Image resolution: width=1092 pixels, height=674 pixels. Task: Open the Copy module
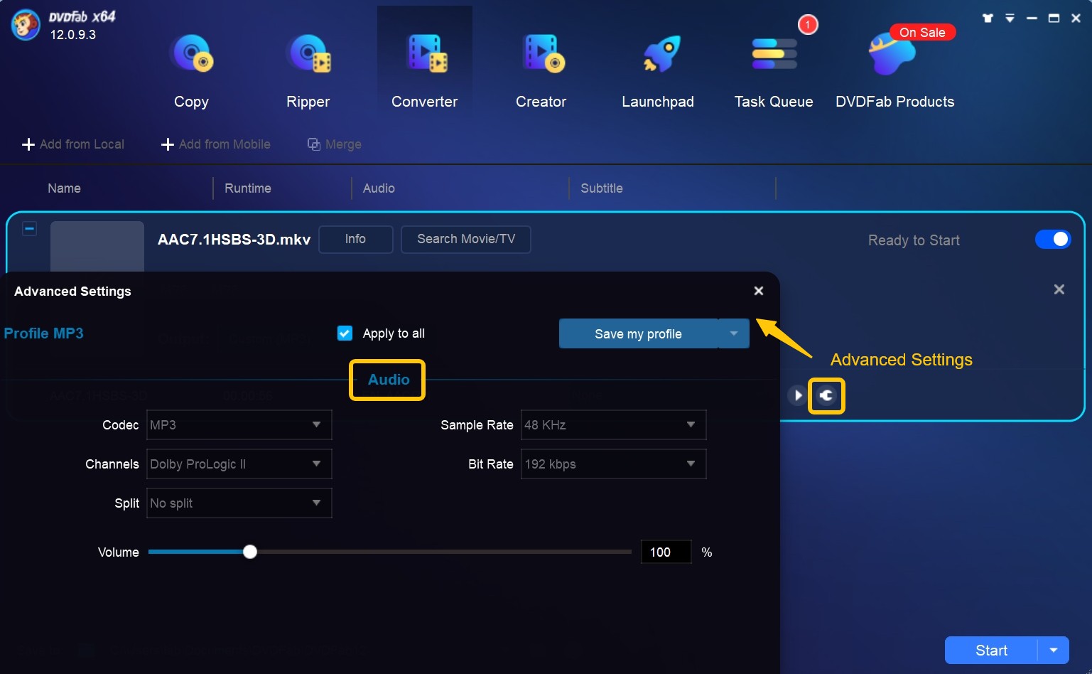(x=191, y=71)
